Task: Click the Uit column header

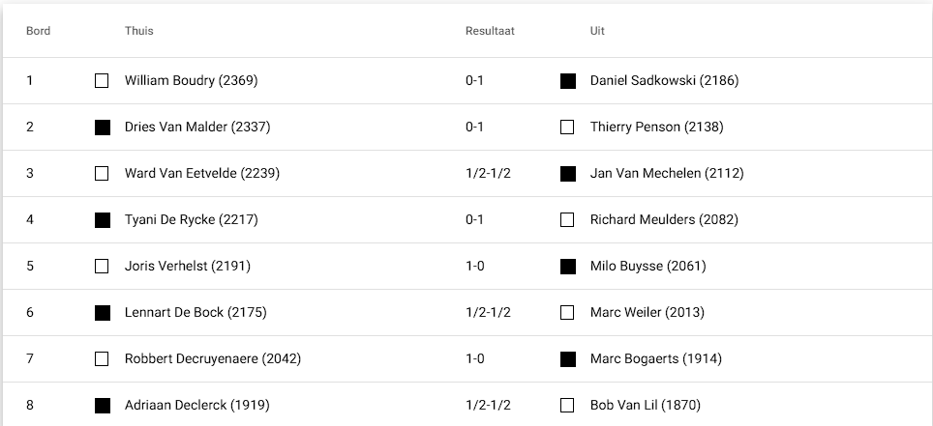Action: pyautogui.click(x=597, y=31)
